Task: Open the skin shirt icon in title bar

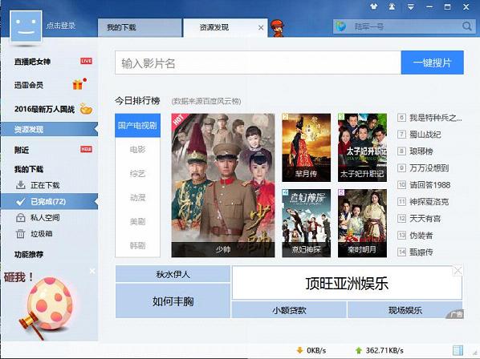Action: click(373, 6)
